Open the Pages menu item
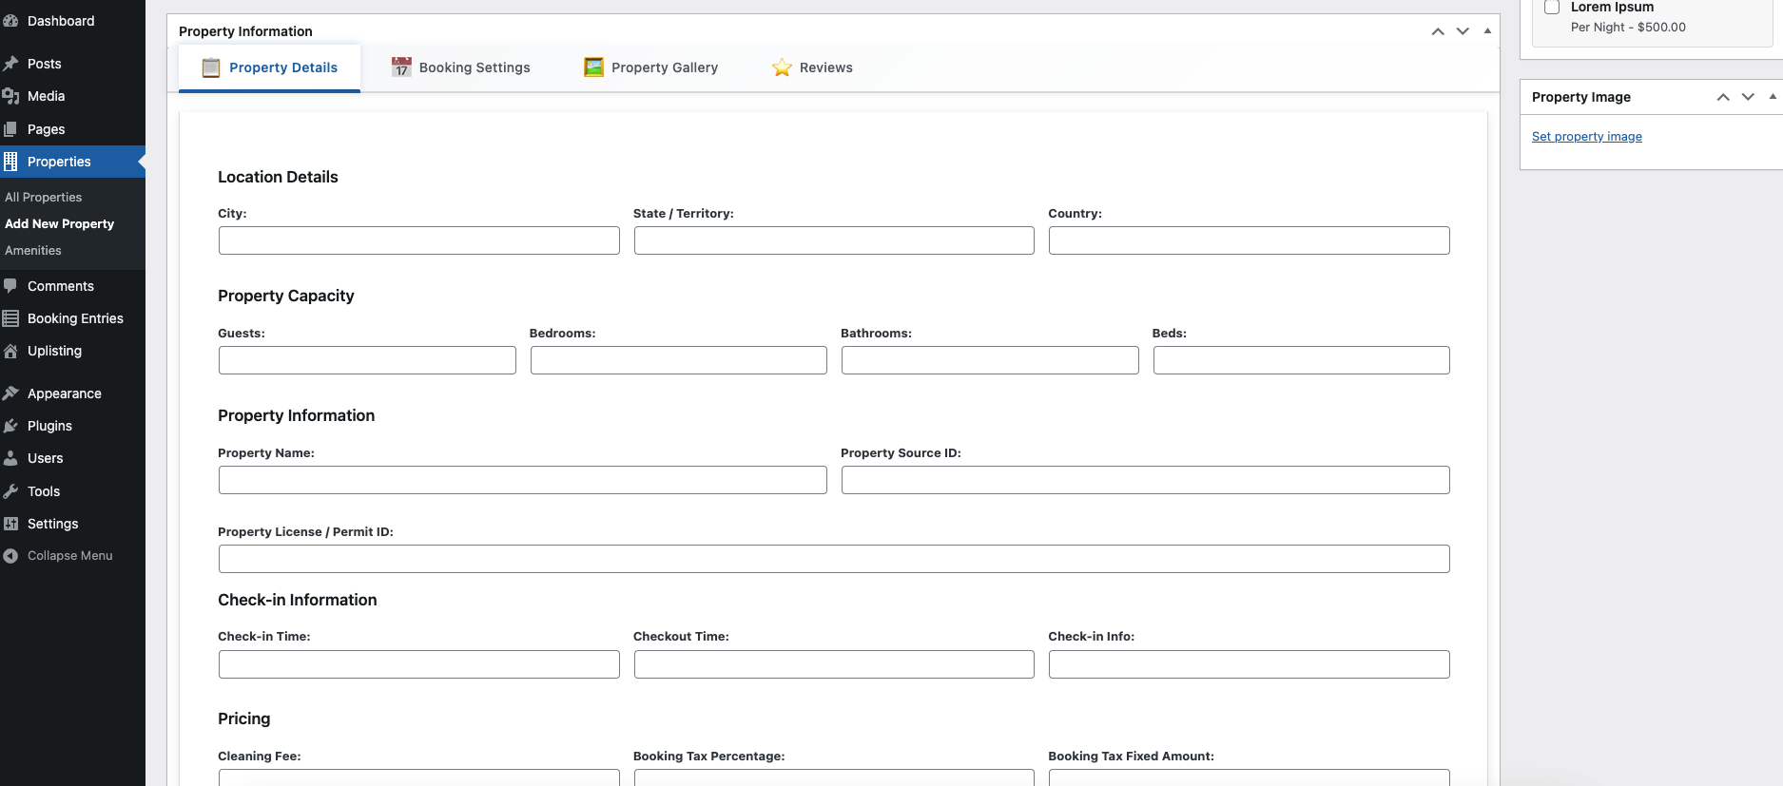1783x786 pixels. click(72, 129)
